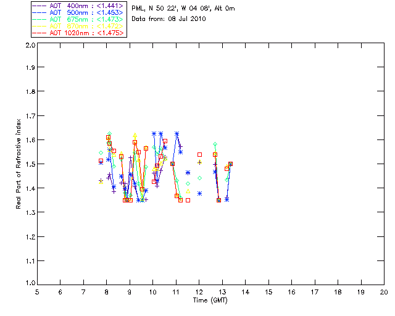Click the AOT 870nm legend entry

(x=78, y=26)
